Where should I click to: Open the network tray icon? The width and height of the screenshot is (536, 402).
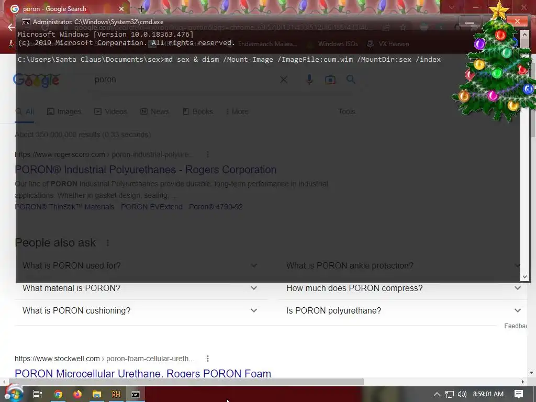point(450,394)
